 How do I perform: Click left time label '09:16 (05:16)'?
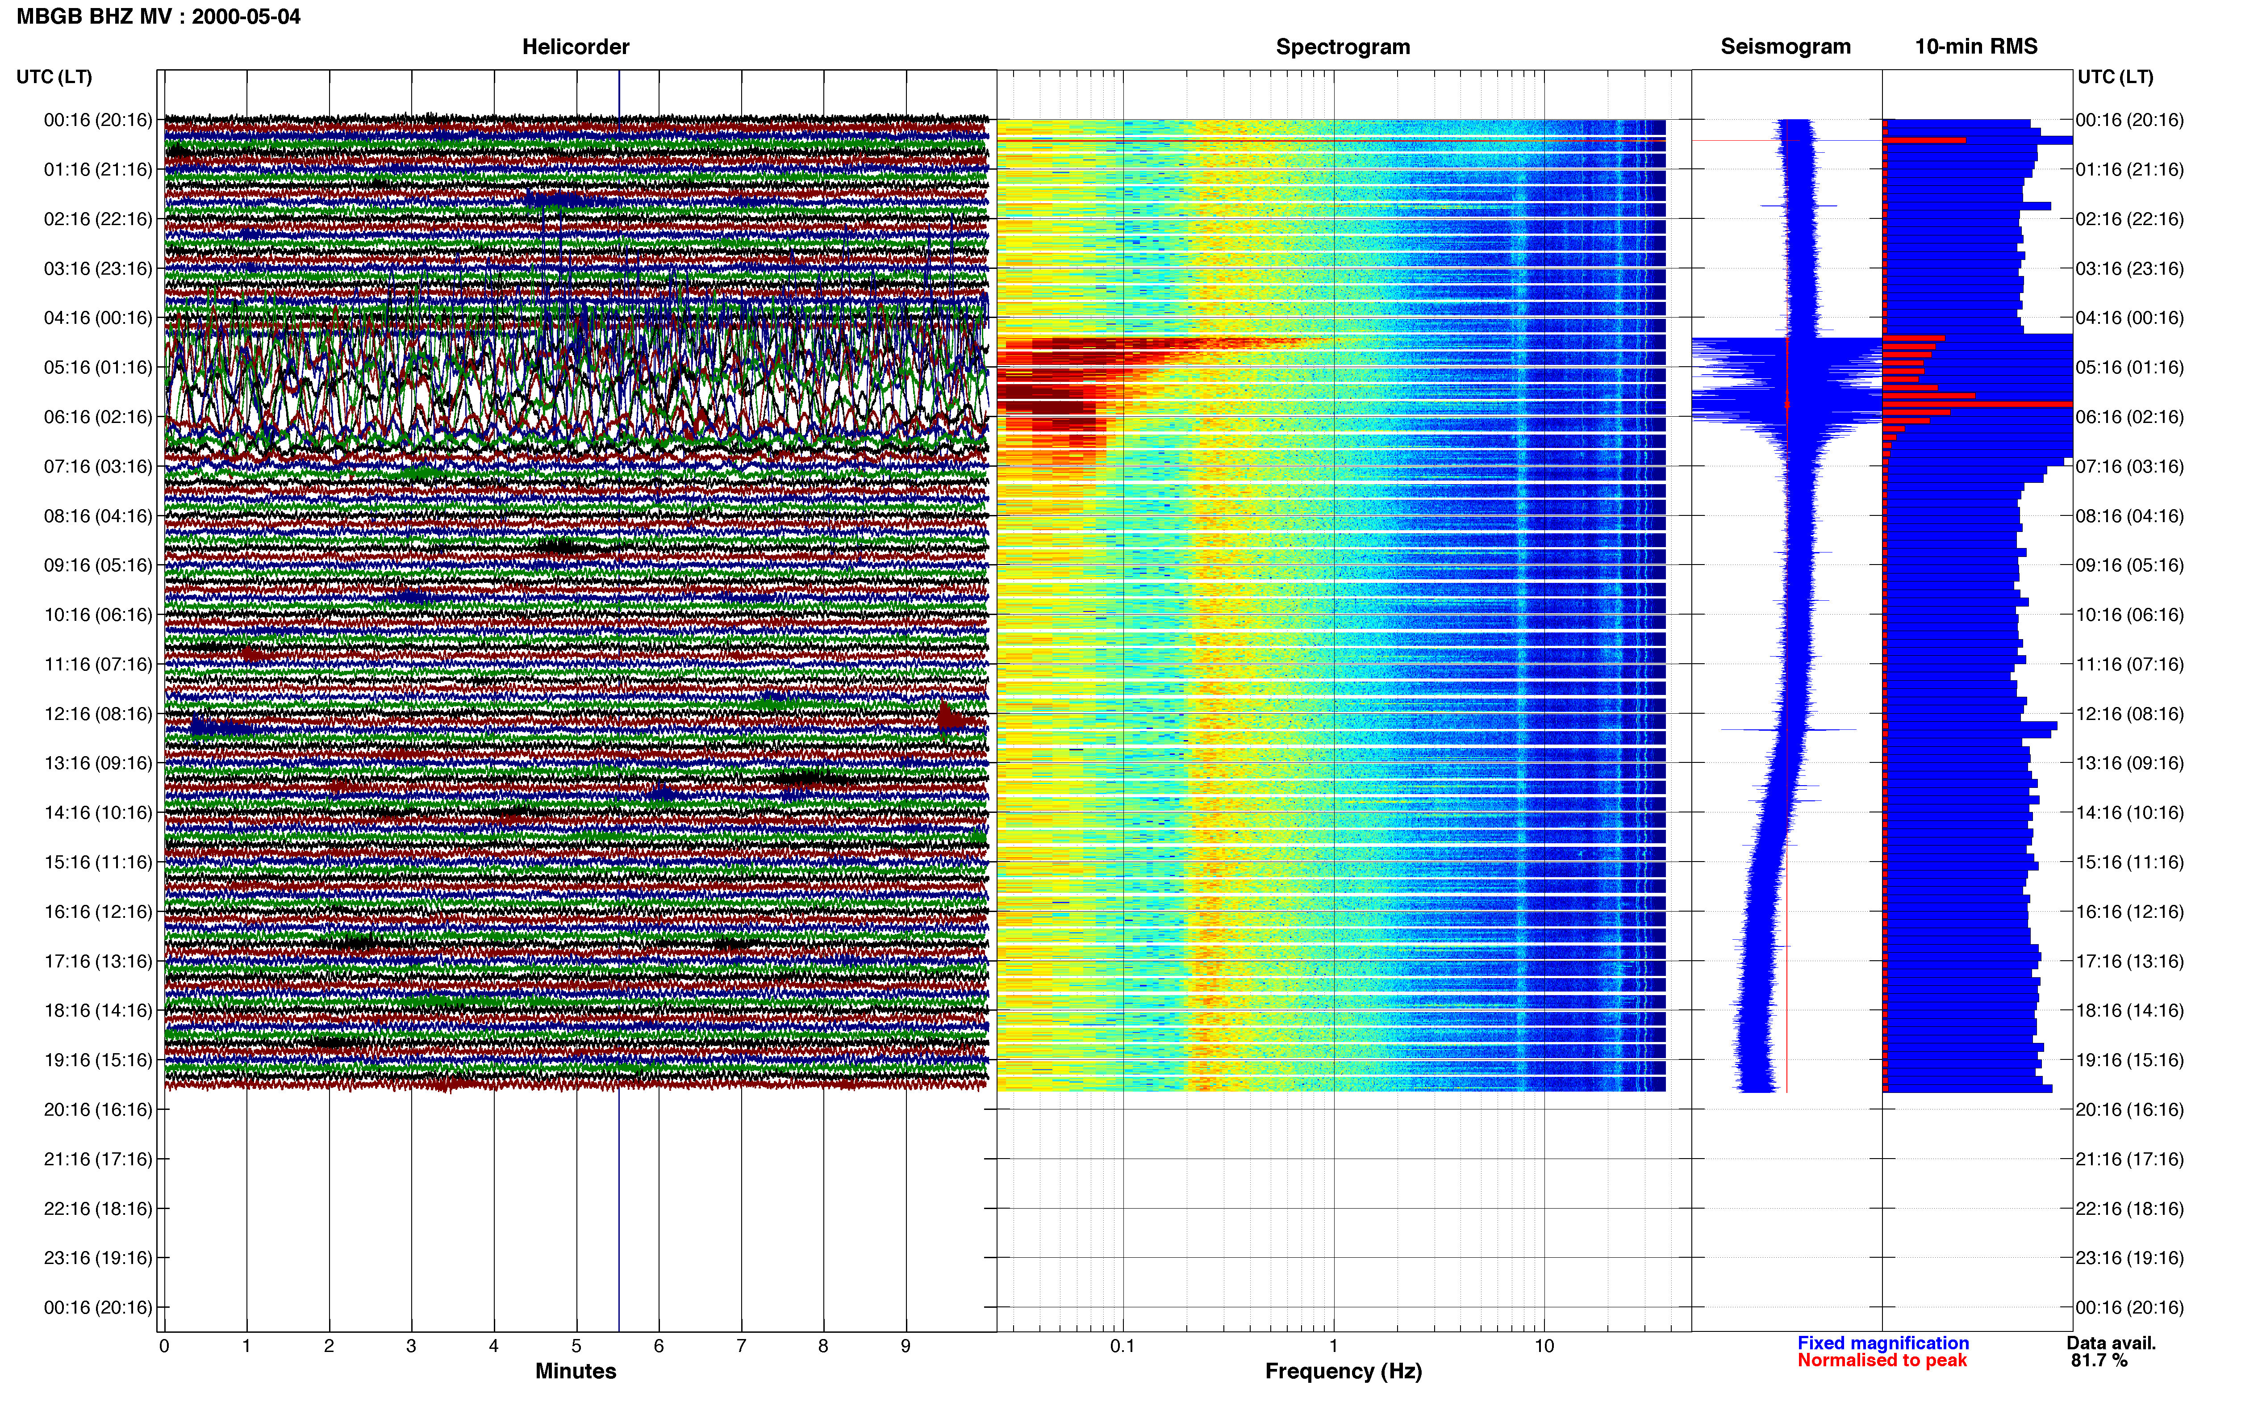pyautogui.click(x=97, y=565)
